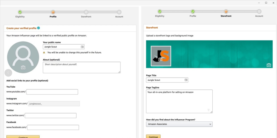Click the storefront logo camera icon
The image size is (277, 138).
click(x=160, y=59)
